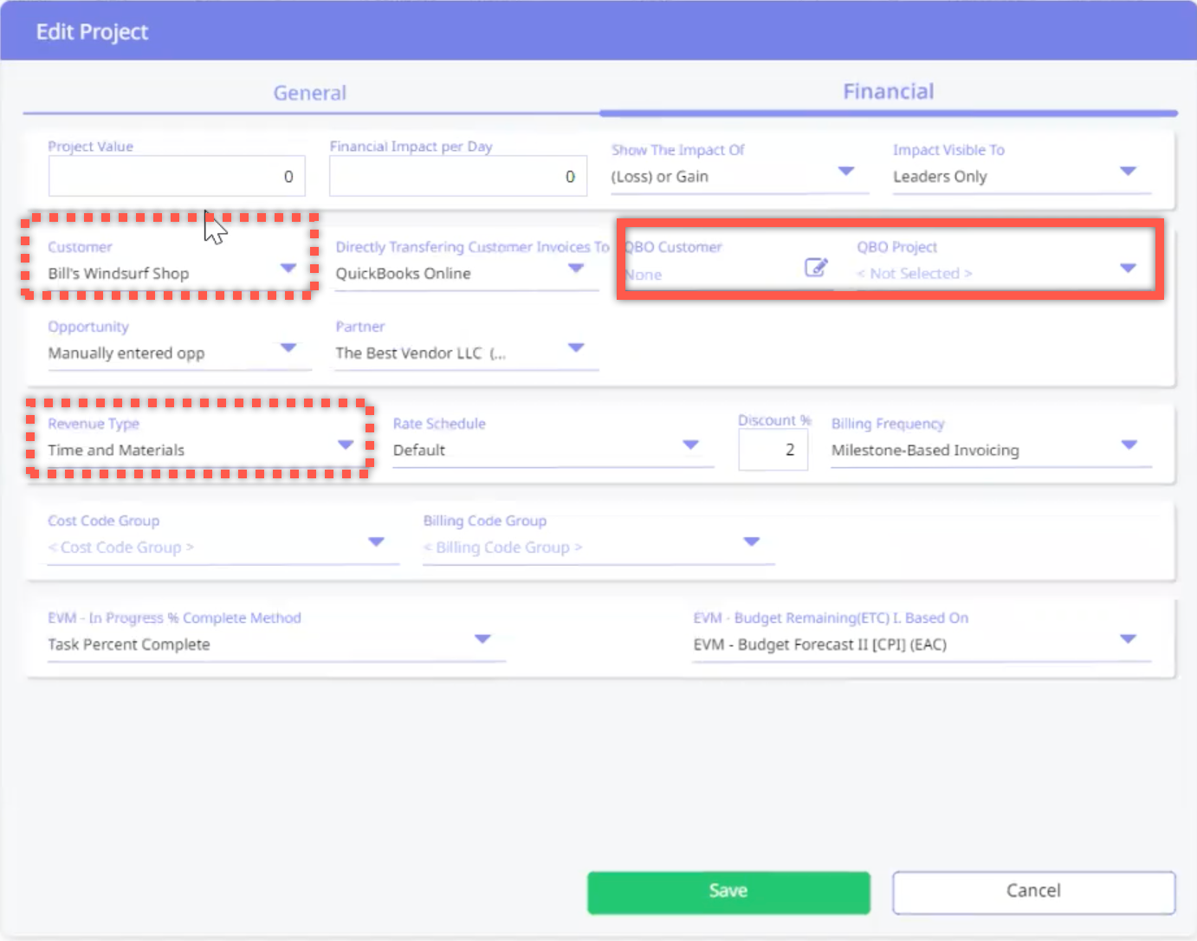The height and width of the screenshot is (941, 1197).
Task: Click the QBO Customer edit pencil icon
Action: pyautogui.click(x=815, y=268)
